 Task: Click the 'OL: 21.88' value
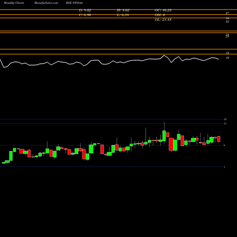(163, 20)
